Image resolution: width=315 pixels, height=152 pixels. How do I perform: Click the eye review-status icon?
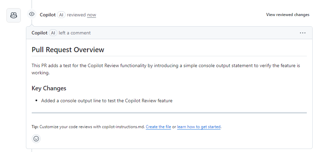coord(32,14)
